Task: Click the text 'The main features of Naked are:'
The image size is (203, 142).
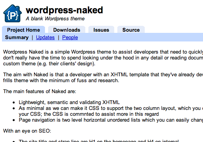Action: pos(40,91)
